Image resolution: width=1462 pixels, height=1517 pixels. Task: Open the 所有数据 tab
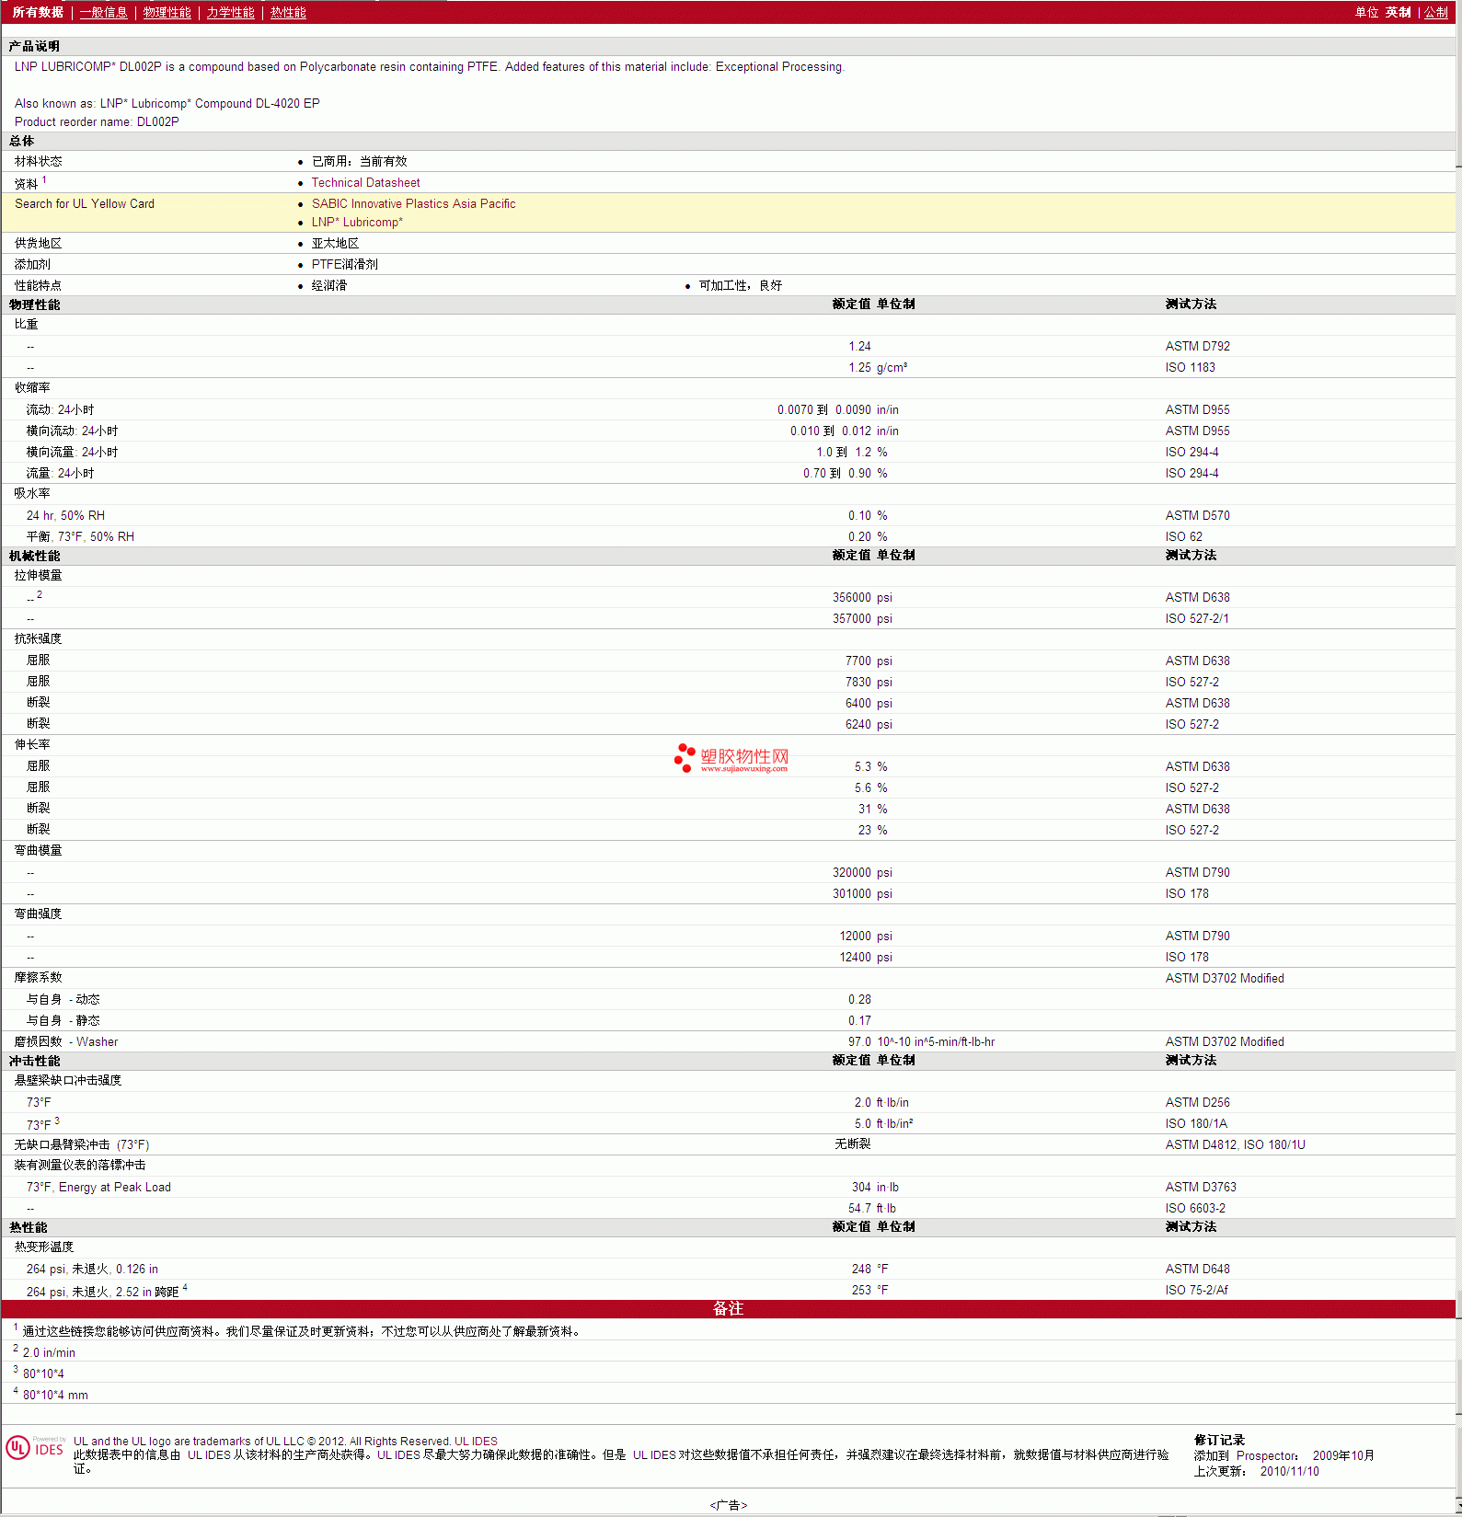[38, 12]
